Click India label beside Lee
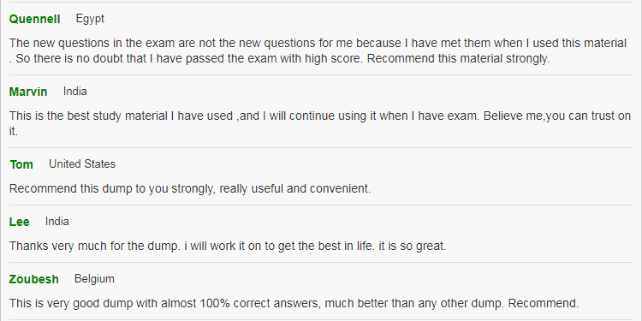 click(56, 222)
